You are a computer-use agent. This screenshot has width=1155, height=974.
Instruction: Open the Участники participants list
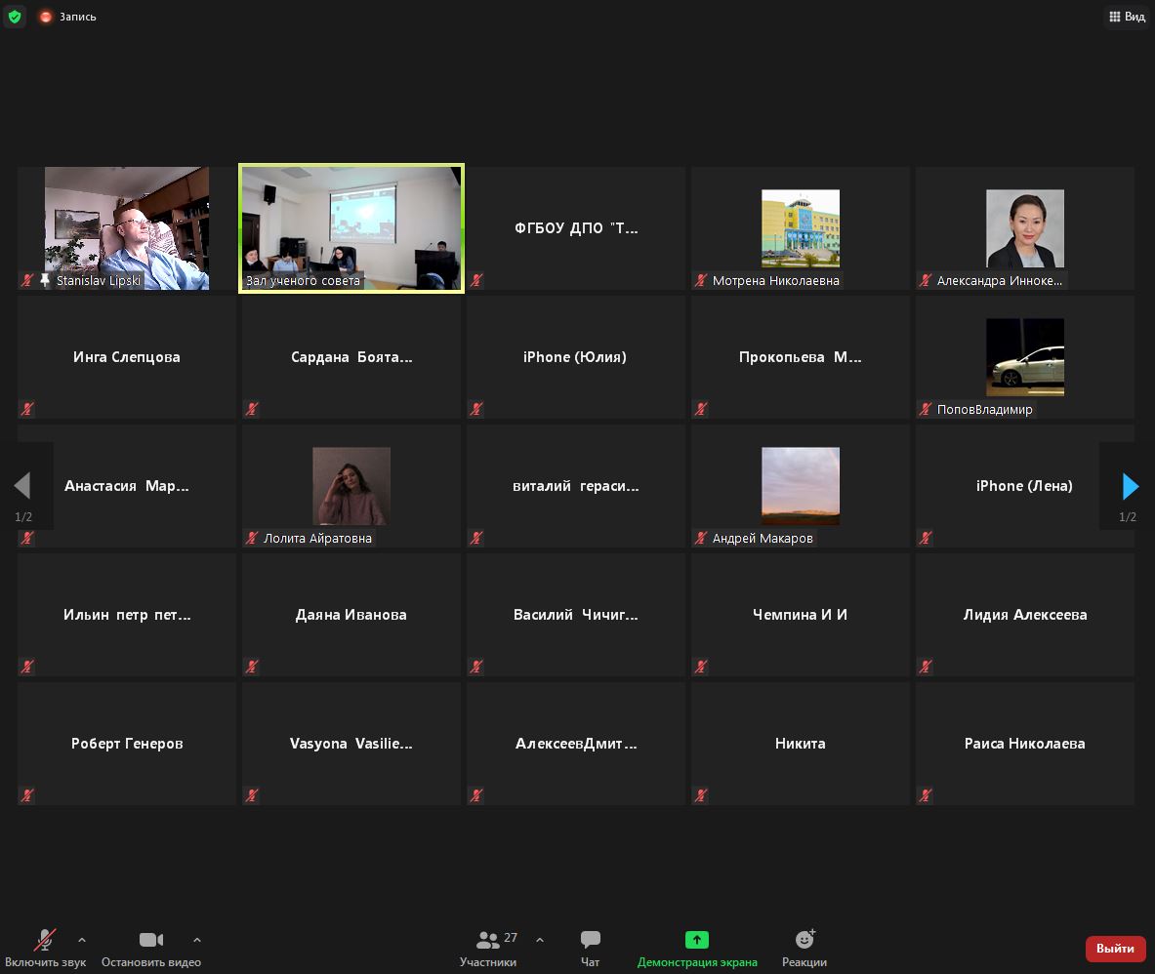488,949
